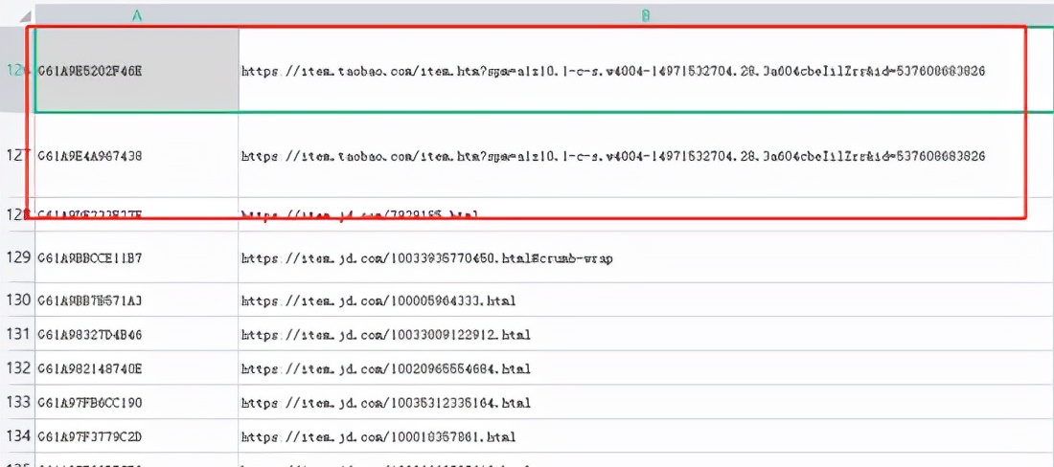Click column A cell in row 127
This screenshot has height=467, width=1054.
point(136,156)
